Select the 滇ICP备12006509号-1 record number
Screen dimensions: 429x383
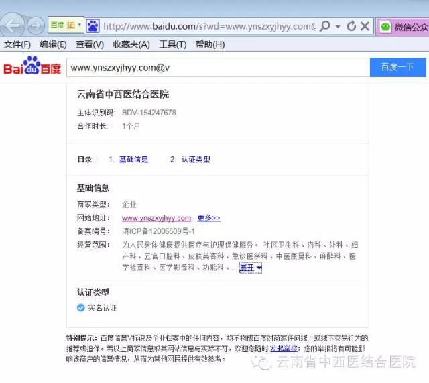(158, 231)
